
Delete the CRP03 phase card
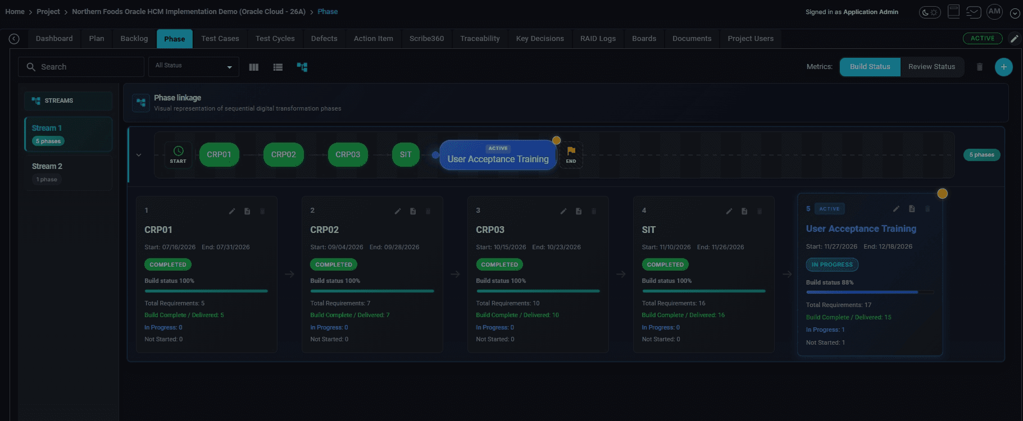[594, 211]
